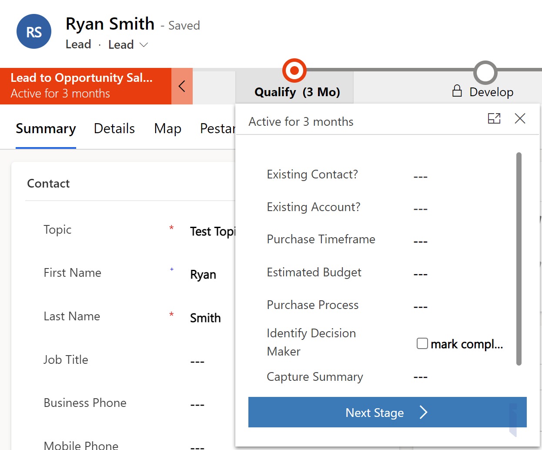Click the Topic field label
The image size is (542, 450).
(x=57, y=230)
